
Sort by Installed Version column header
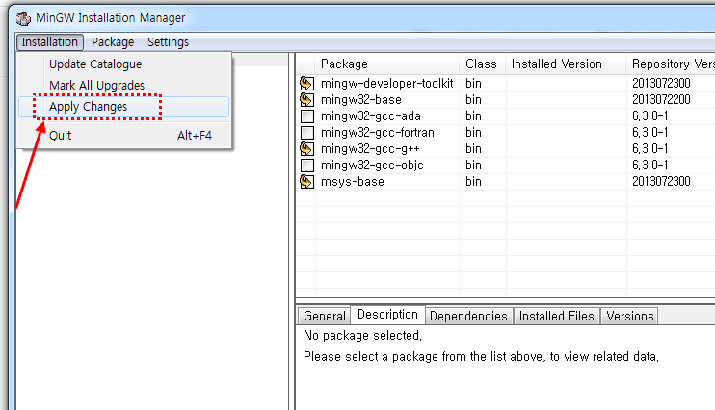[x=566, y=64]
